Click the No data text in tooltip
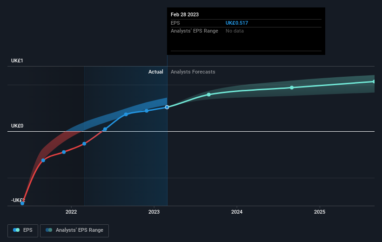The height and width of the screenshot is (242, 382). [x=235, y=31]
